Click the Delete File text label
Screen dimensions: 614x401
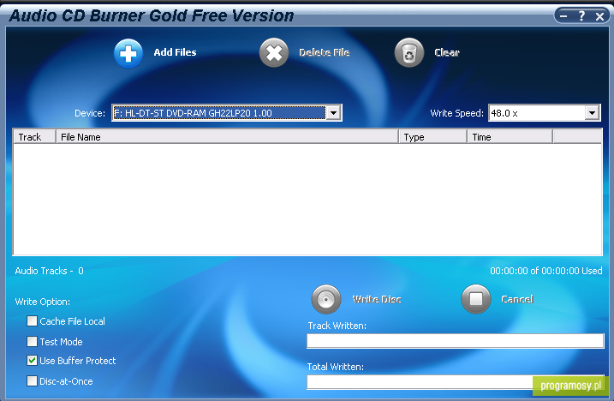[325, 52]
